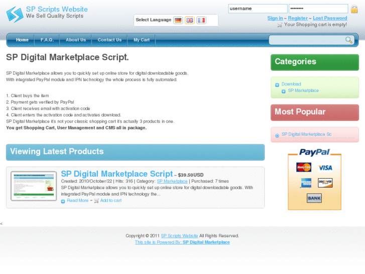Viewport: 365px width, 274px height.
Task: Open the Contact Us menu item
Action: tap(109, 40)
